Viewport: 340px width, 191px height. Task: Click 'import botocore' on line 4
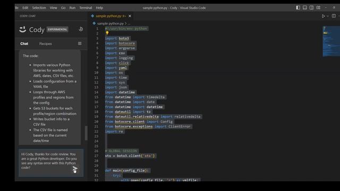[x=120, y=44]
